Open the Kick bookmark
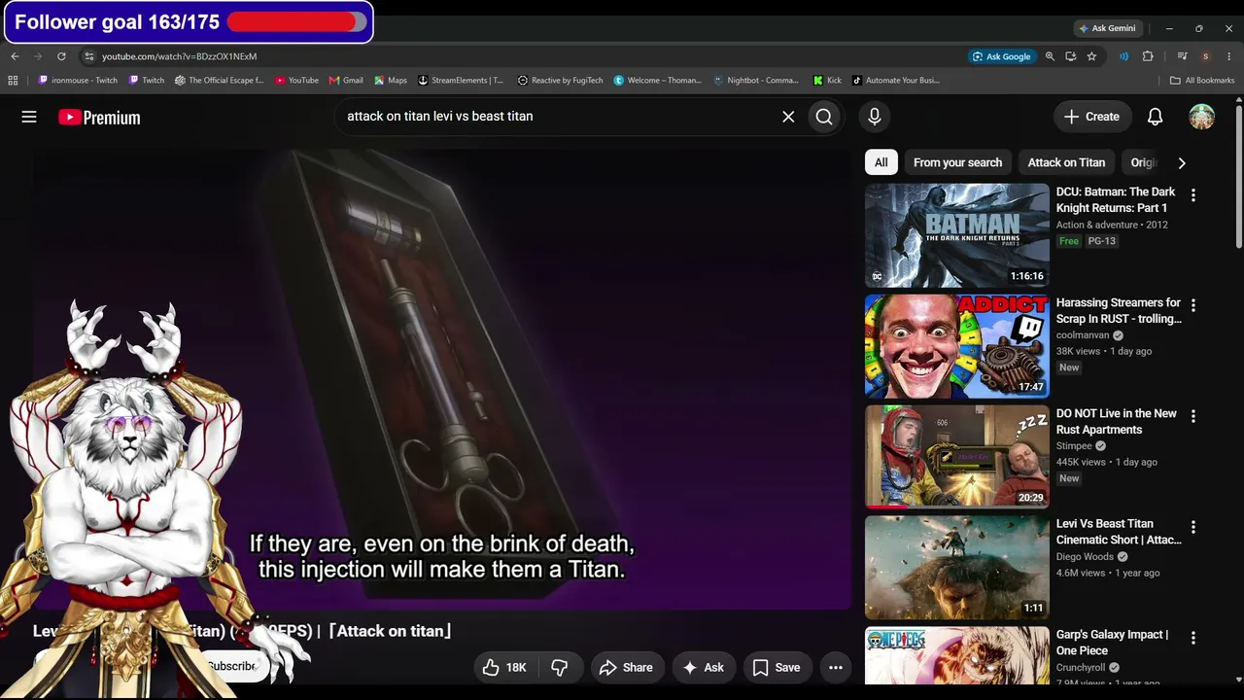Viewport: 1244px width, 700px height. [x=828, y=81]
